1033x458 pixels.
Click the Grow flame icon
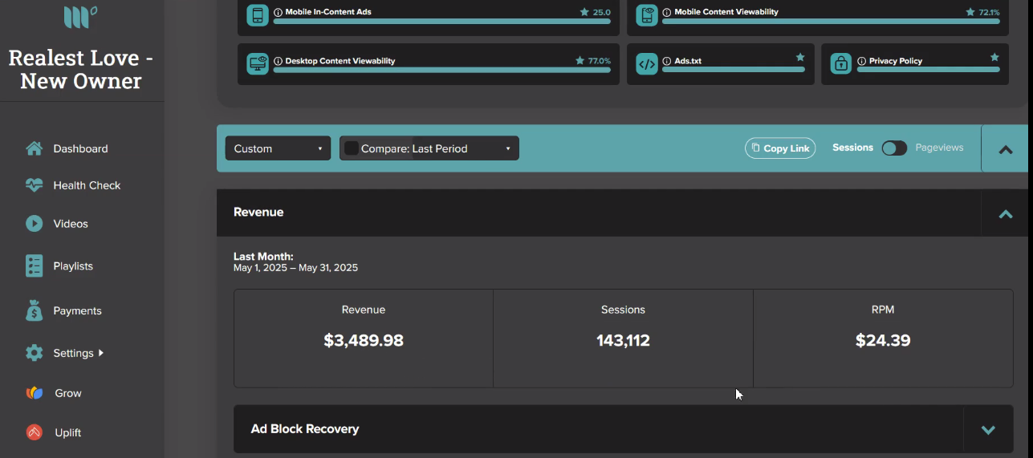(34, 393)
